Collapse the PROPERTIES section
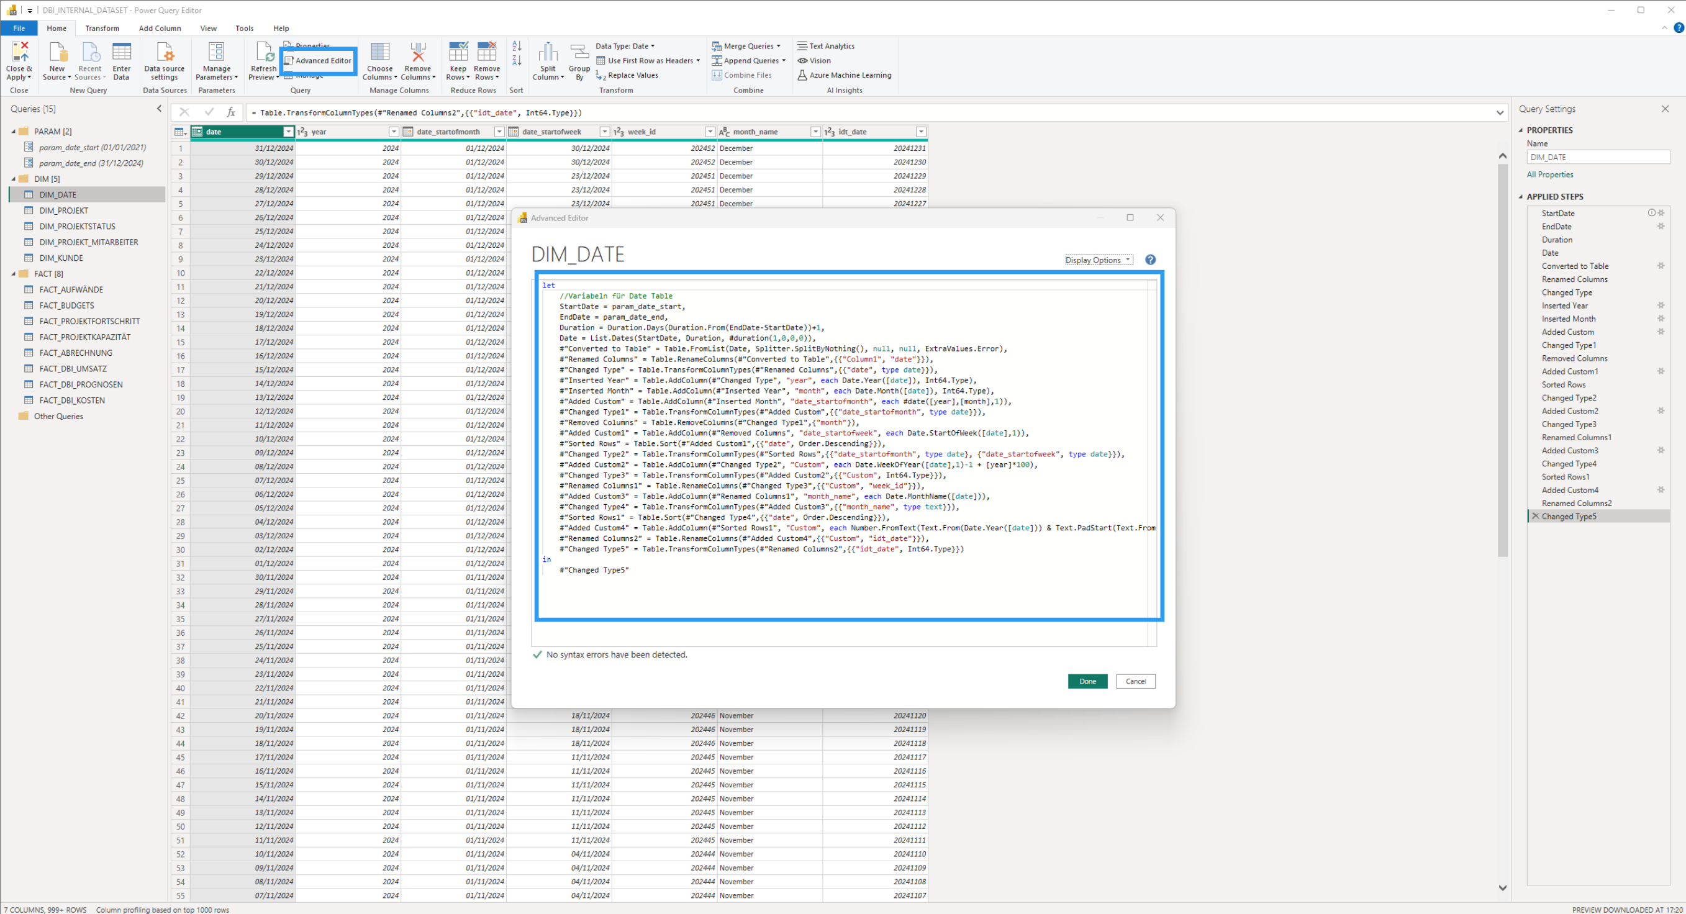Image resolution: width=1686 pixels, height=914 pixels. [1521, 130]
